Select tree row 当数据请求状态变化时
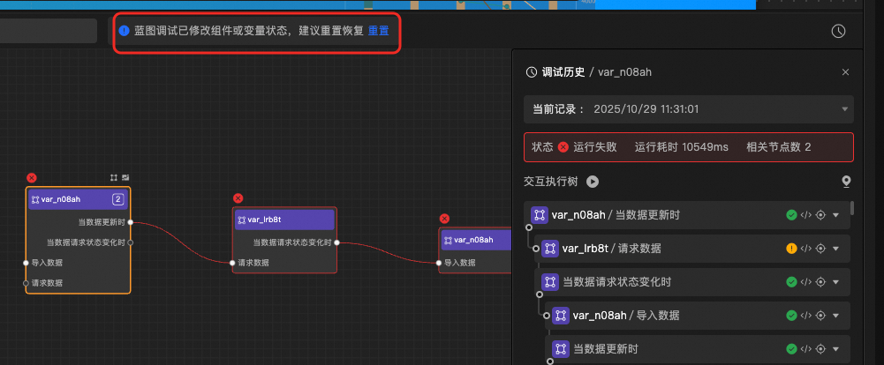 [x=692, y=282]
